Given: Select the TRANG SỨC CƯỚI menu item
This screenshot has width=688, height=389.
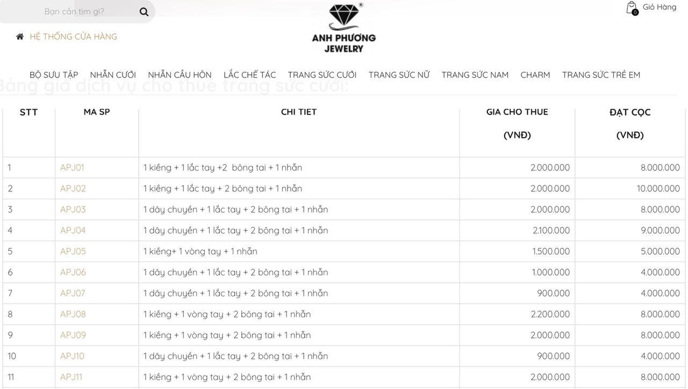Looking at the screenshot, I should [x=322, y=75].
